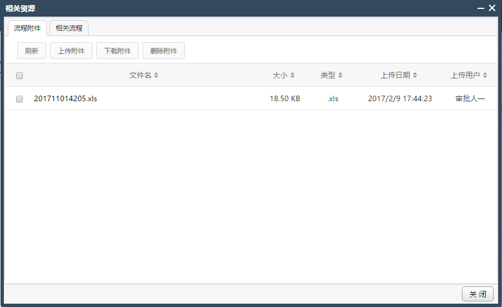Image resolution: width=502 pixels, height=307 pixels.
Task: Select the file name 201711014205.xls
Action: coord(65,98)
